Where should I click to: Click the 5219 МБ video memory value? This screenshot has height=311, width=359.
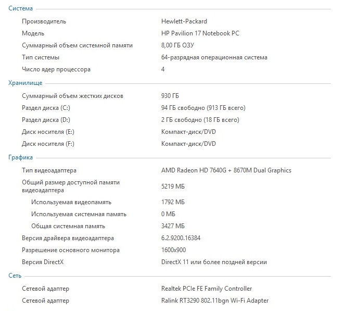(x=173, y=186)
